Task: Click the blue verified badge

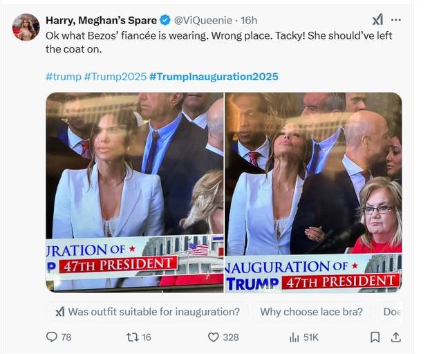Action: (166, 21)
